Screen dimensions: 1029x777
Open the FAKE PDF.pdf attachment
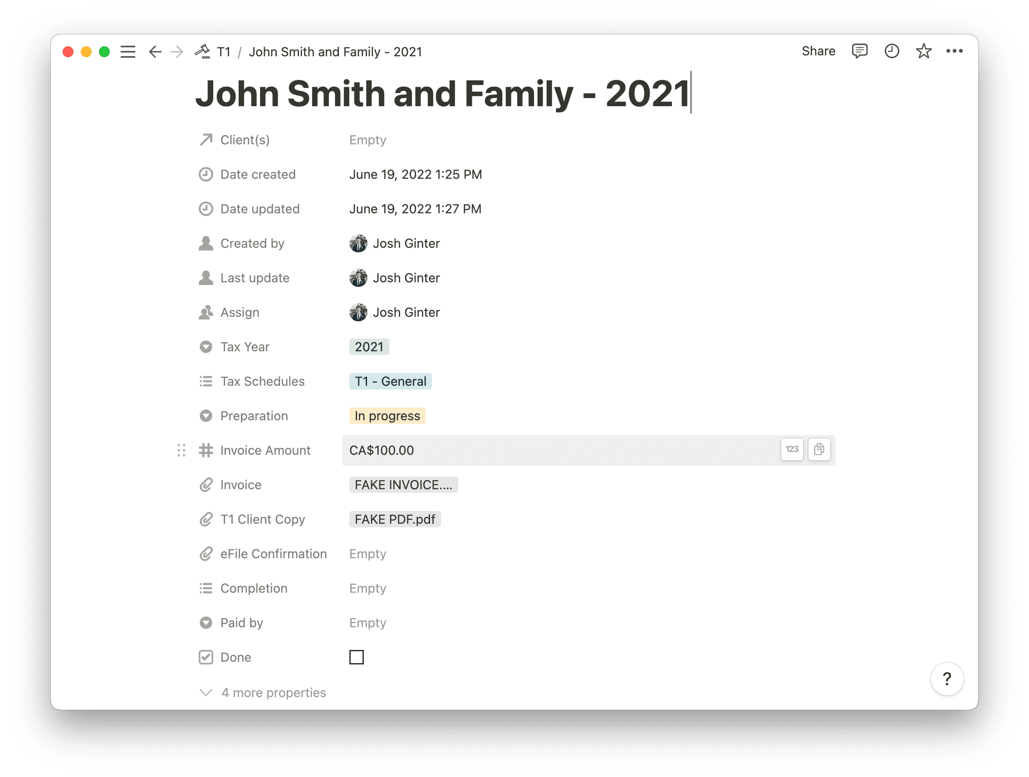tap(394, 519)
